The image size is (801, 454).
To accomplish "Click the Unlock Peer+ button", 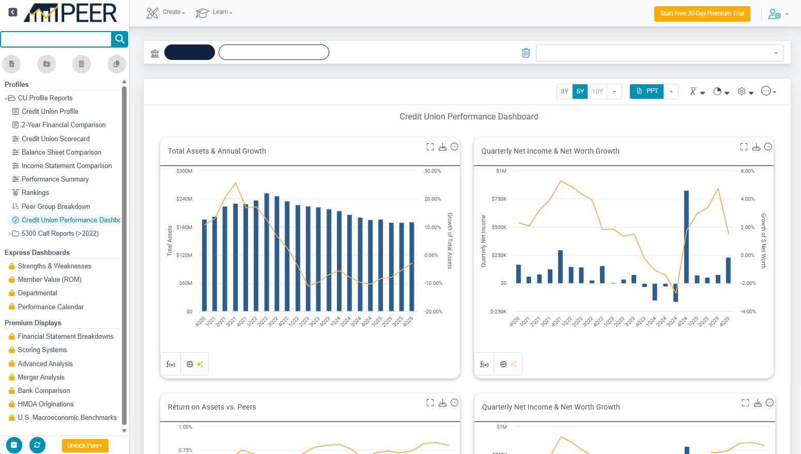I will click(x=85, y=445).
